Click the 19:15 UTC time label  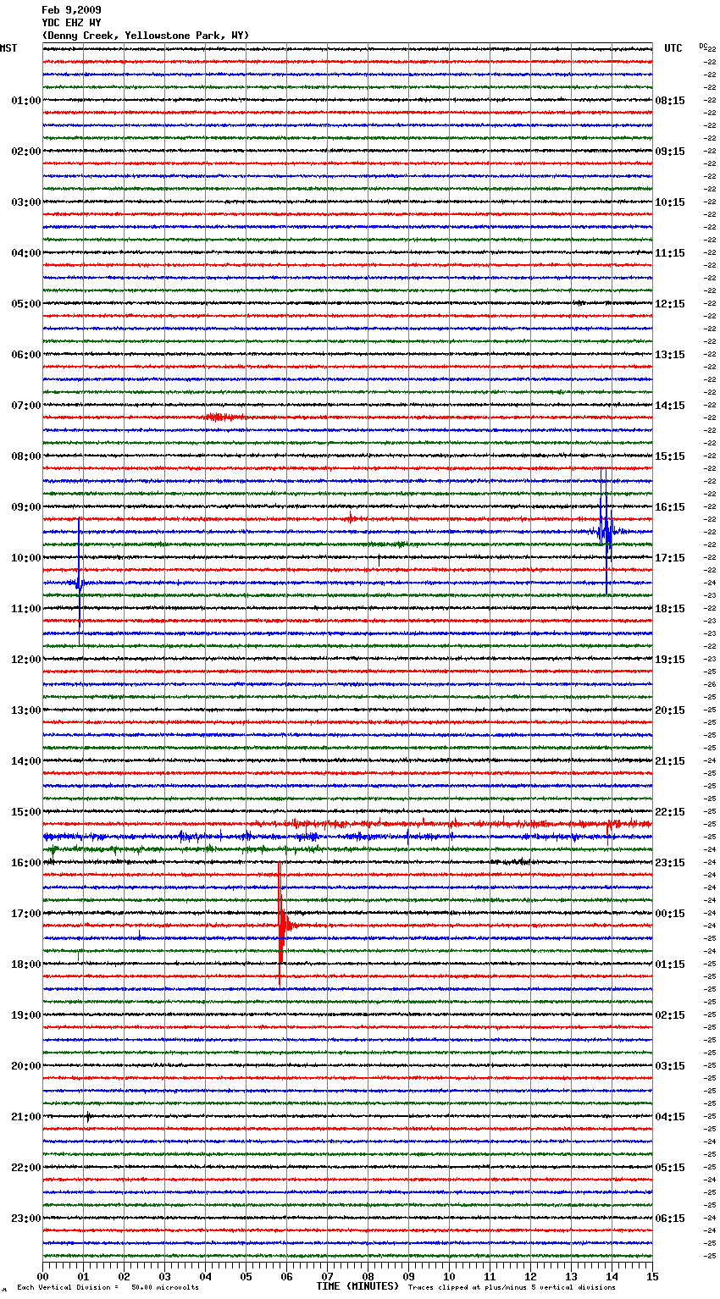670,660
